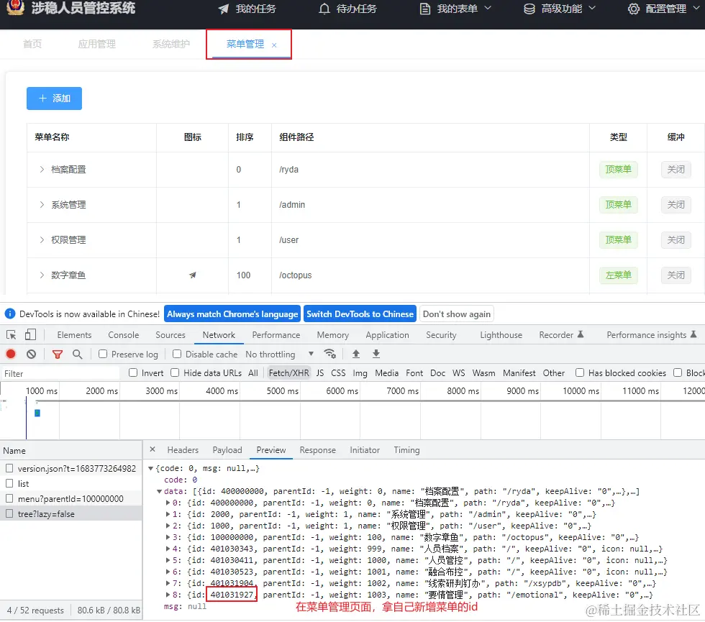Screen dimensions: 705x622
Task: Open the Response tab
Action: (x=317, y=450)
